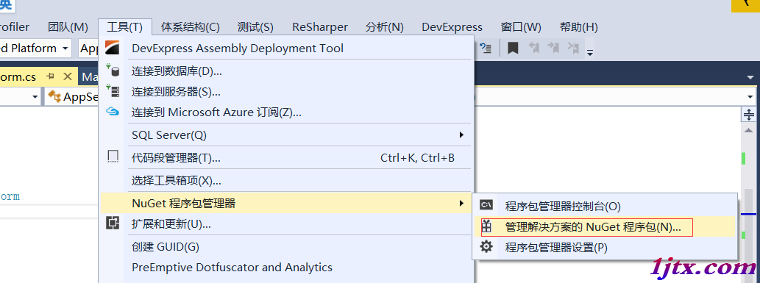Choose 创建 GUID(G) menu item
Image resolution: width=760 pixels, height=283 pixels.
(286, 247)
